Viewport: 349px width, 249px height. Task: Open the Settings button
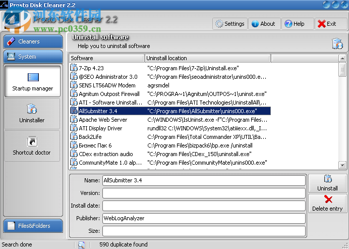pyautogui.click(x=230, y=24)
